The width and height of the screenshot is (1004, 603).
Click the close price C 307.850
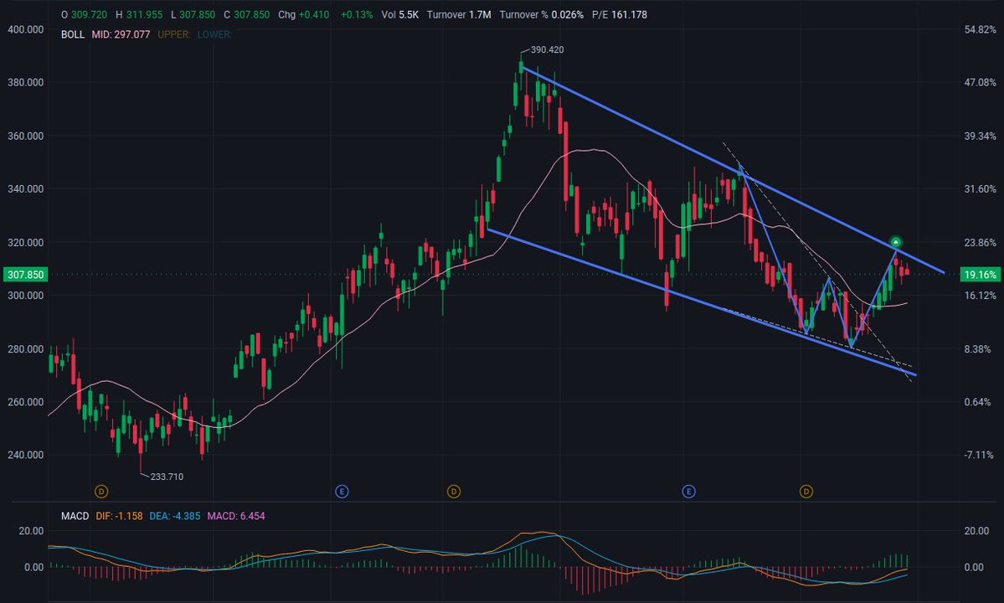246,15
